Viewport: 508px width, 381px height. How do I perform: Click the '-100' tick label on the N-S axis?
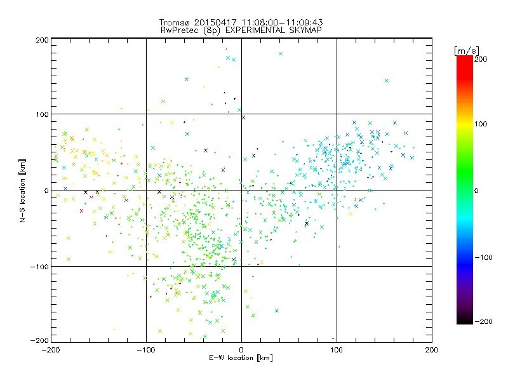[39, 267]
